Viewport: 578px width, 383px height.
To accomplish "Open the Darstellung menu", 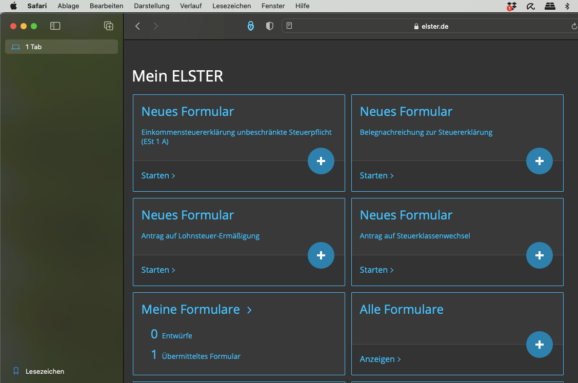I will pyautogui.click(x=151, y=6).
